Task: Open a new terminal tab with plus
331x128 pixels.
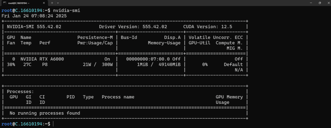Action: pyautogui.click(x=52, y=3)
